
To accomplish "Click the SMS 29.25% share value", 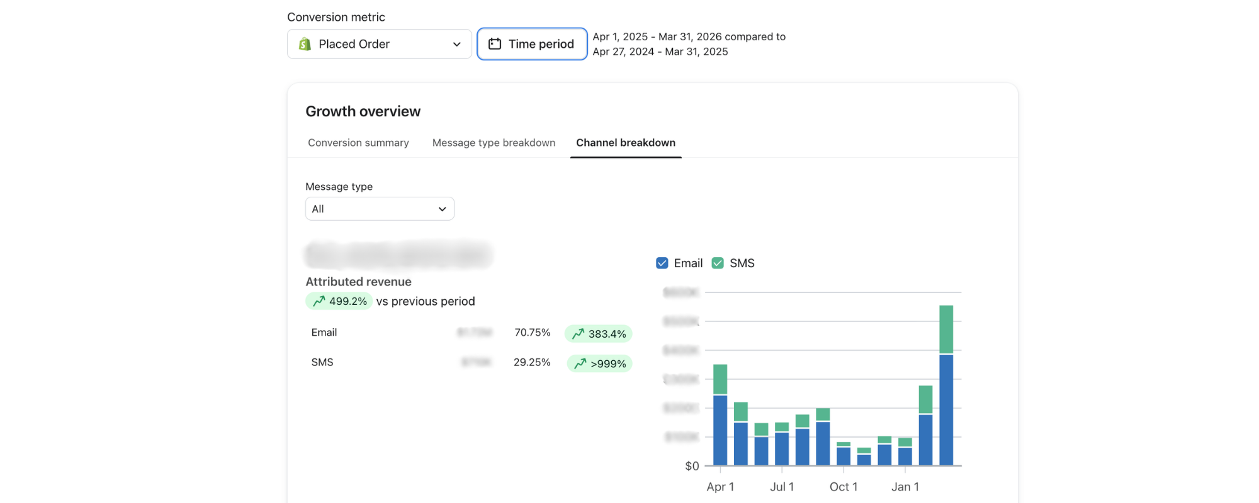I will tap(532, 362).
